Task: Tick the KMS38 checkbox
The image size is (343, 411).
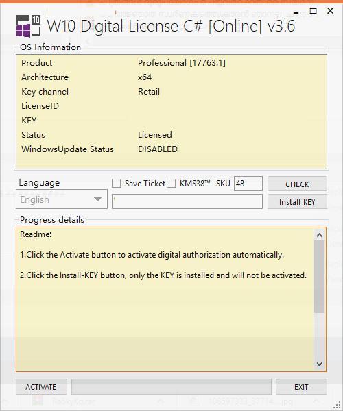Action: [171, 183]
